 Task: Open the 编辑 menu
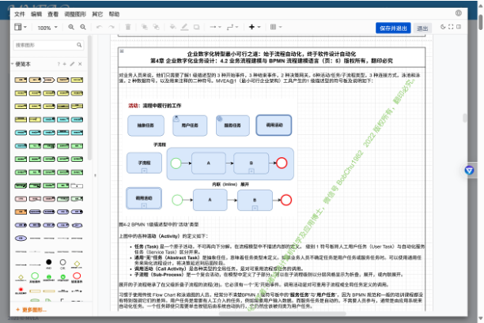[36, 14]
